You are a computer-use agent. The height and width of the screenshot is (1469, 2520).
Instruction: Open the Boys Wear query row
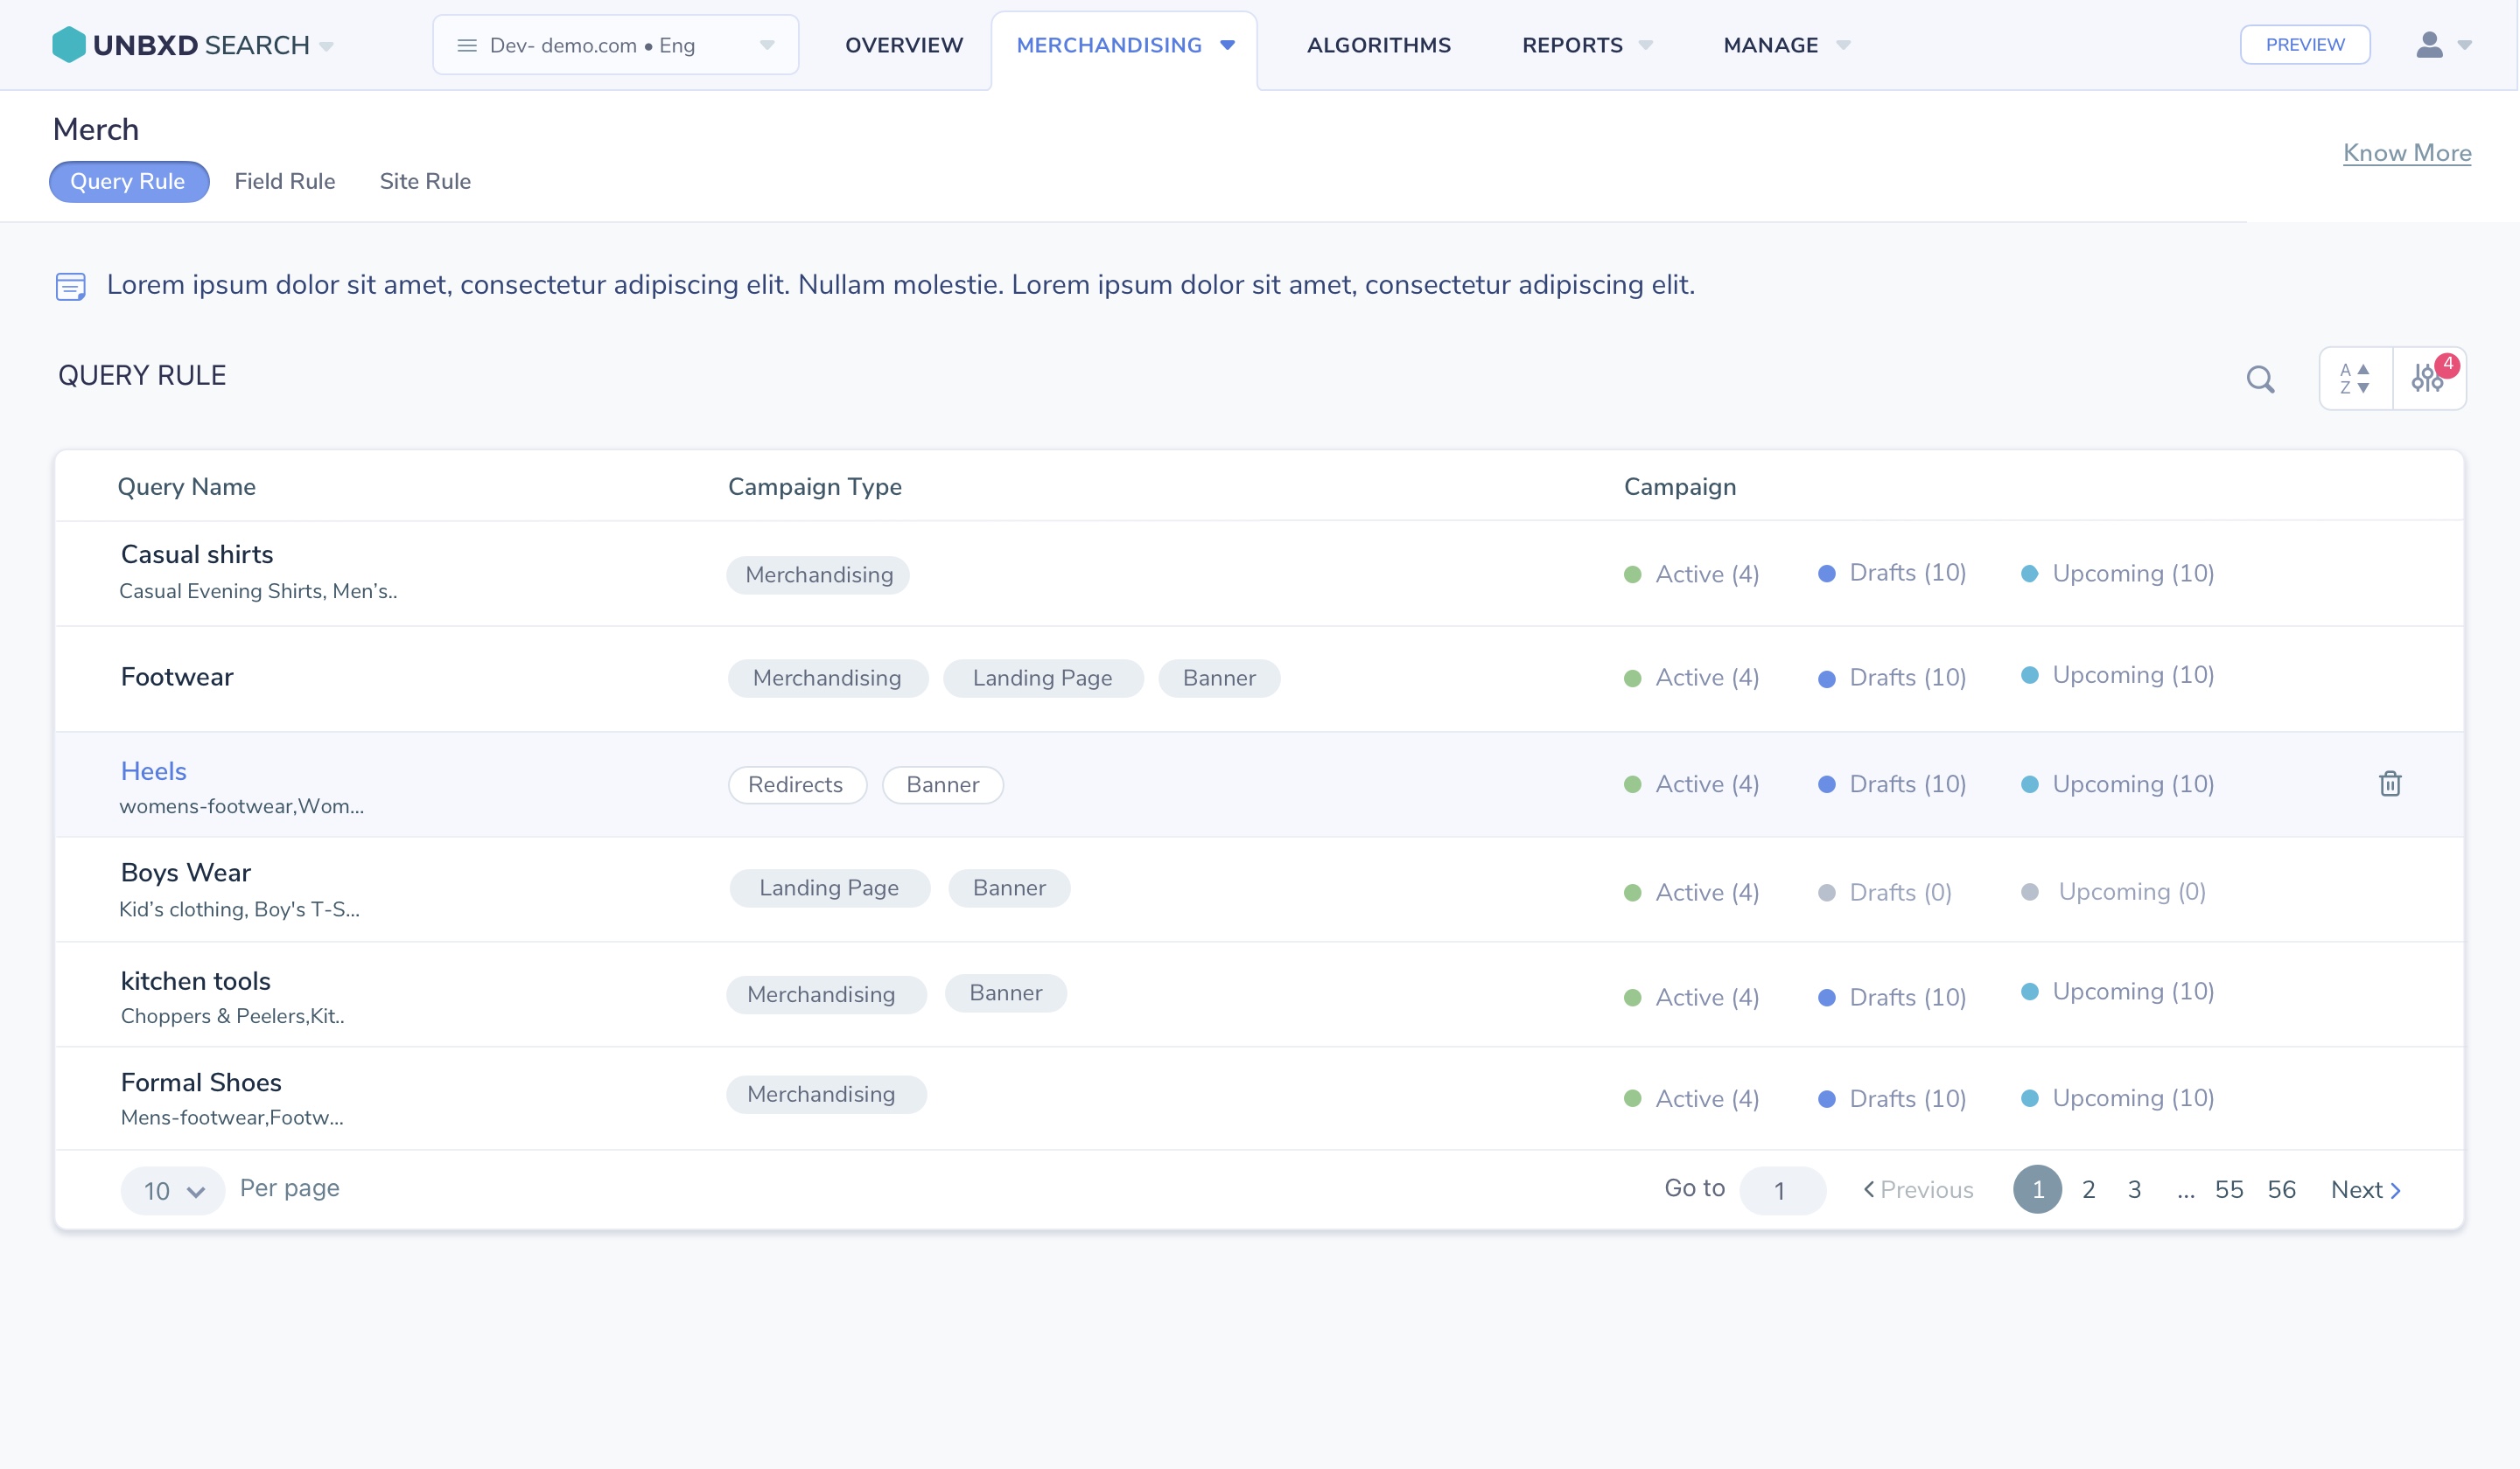[1259, 889]
